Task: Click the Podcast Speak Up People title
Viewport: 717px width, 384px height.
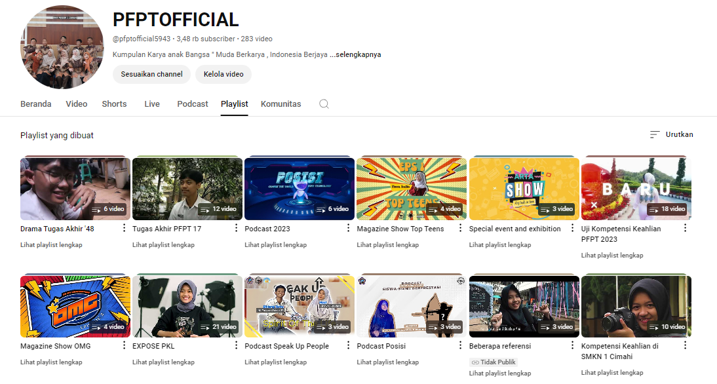Action: coord(286,346)
